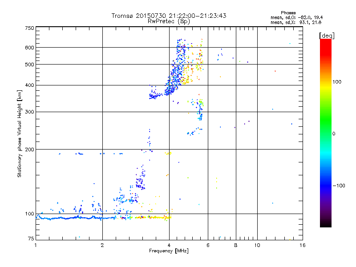Click the colorbar tick label '-100'

point(339,186)
